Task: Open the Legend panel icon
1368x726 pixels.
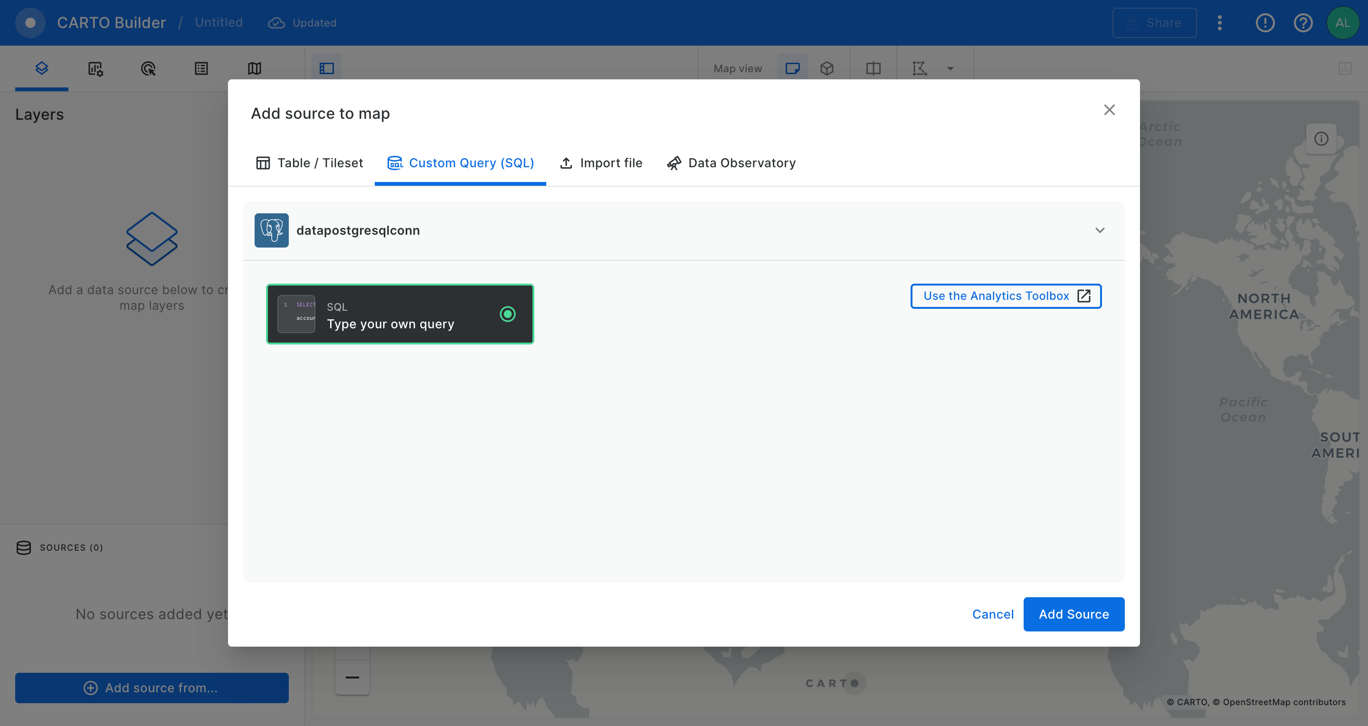Action: (x=201, y=68)
